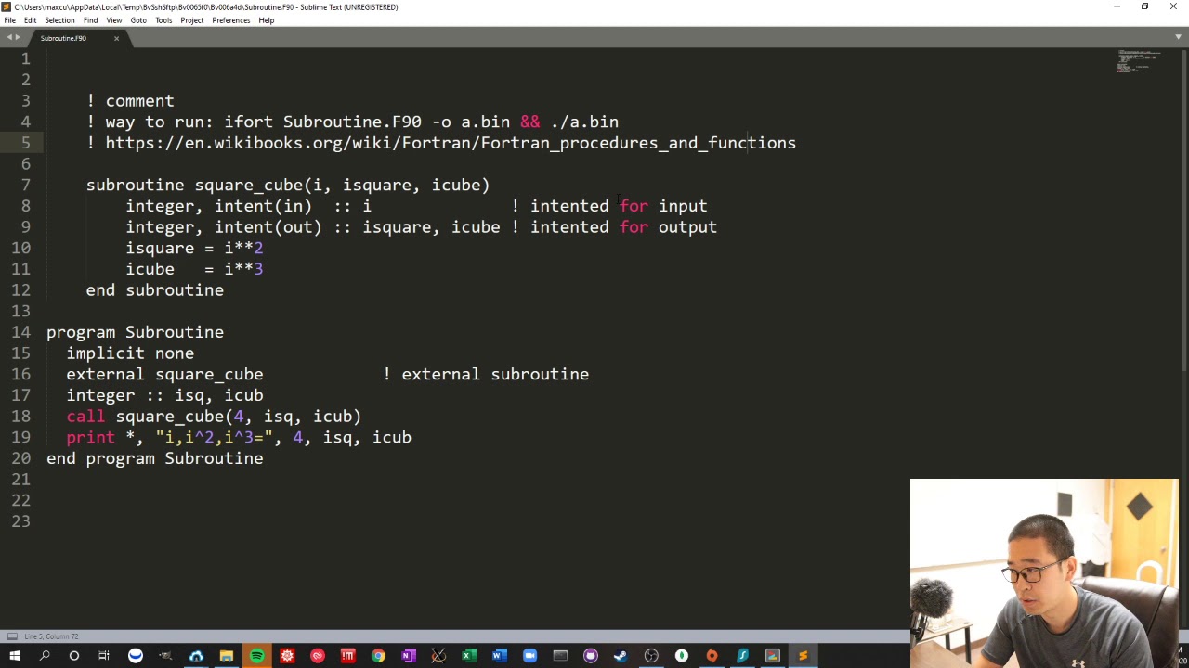This screenshot has width=1189, height=668.
Task: Open the File menu
Action: [9, 20]
